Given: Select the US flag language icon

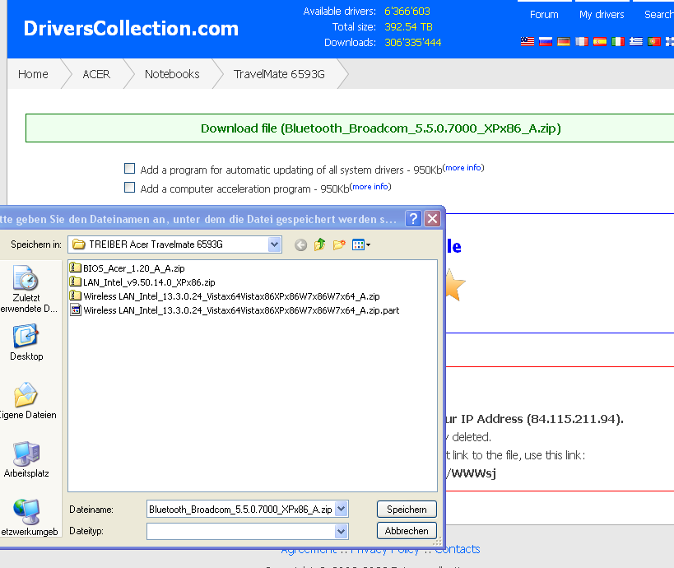Looking at the screenshot, I should (528, 42).
